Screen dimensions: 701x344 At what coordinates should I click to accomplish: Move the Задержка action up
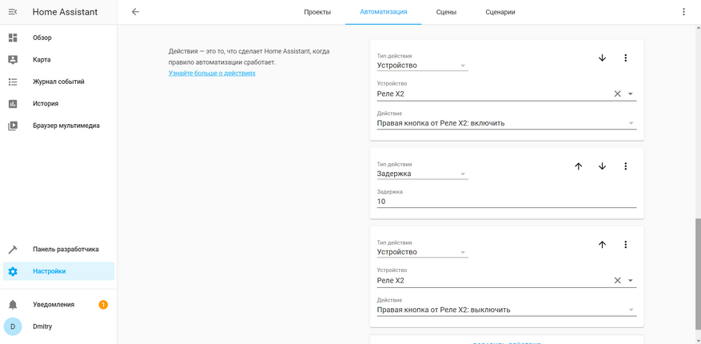(x=579, y=166)
